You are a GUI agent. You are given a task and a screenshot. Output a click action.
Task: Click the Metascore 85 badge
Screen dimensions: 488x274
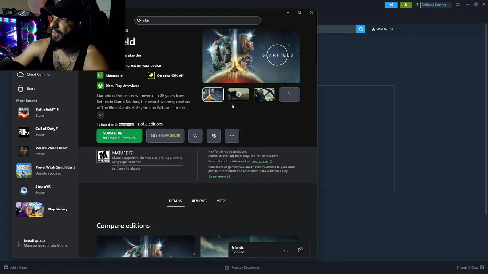pos(110,75)
